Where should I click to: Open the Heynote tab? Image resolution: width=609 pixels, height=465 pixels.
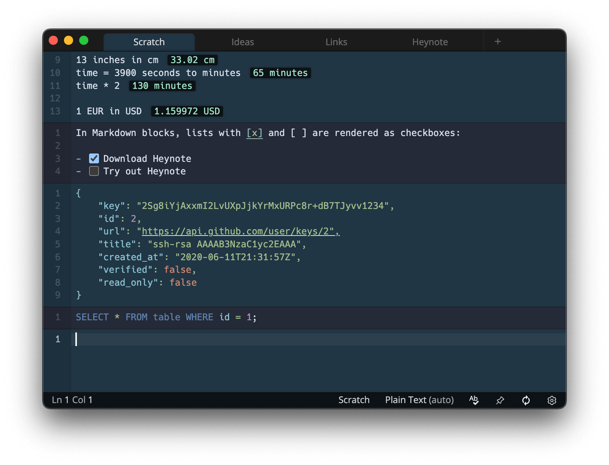(430, 42)
